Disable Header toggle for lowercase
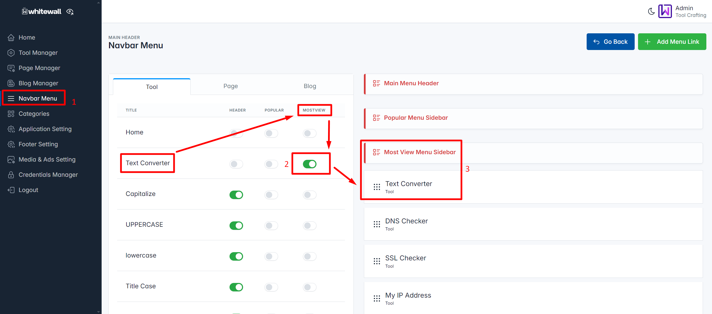Viewport: 712px width, 314px height. tap(236, 256)
